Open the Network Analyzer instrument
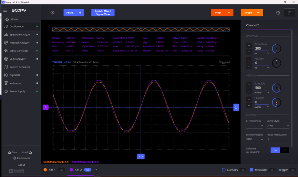 tap(20, 43)
